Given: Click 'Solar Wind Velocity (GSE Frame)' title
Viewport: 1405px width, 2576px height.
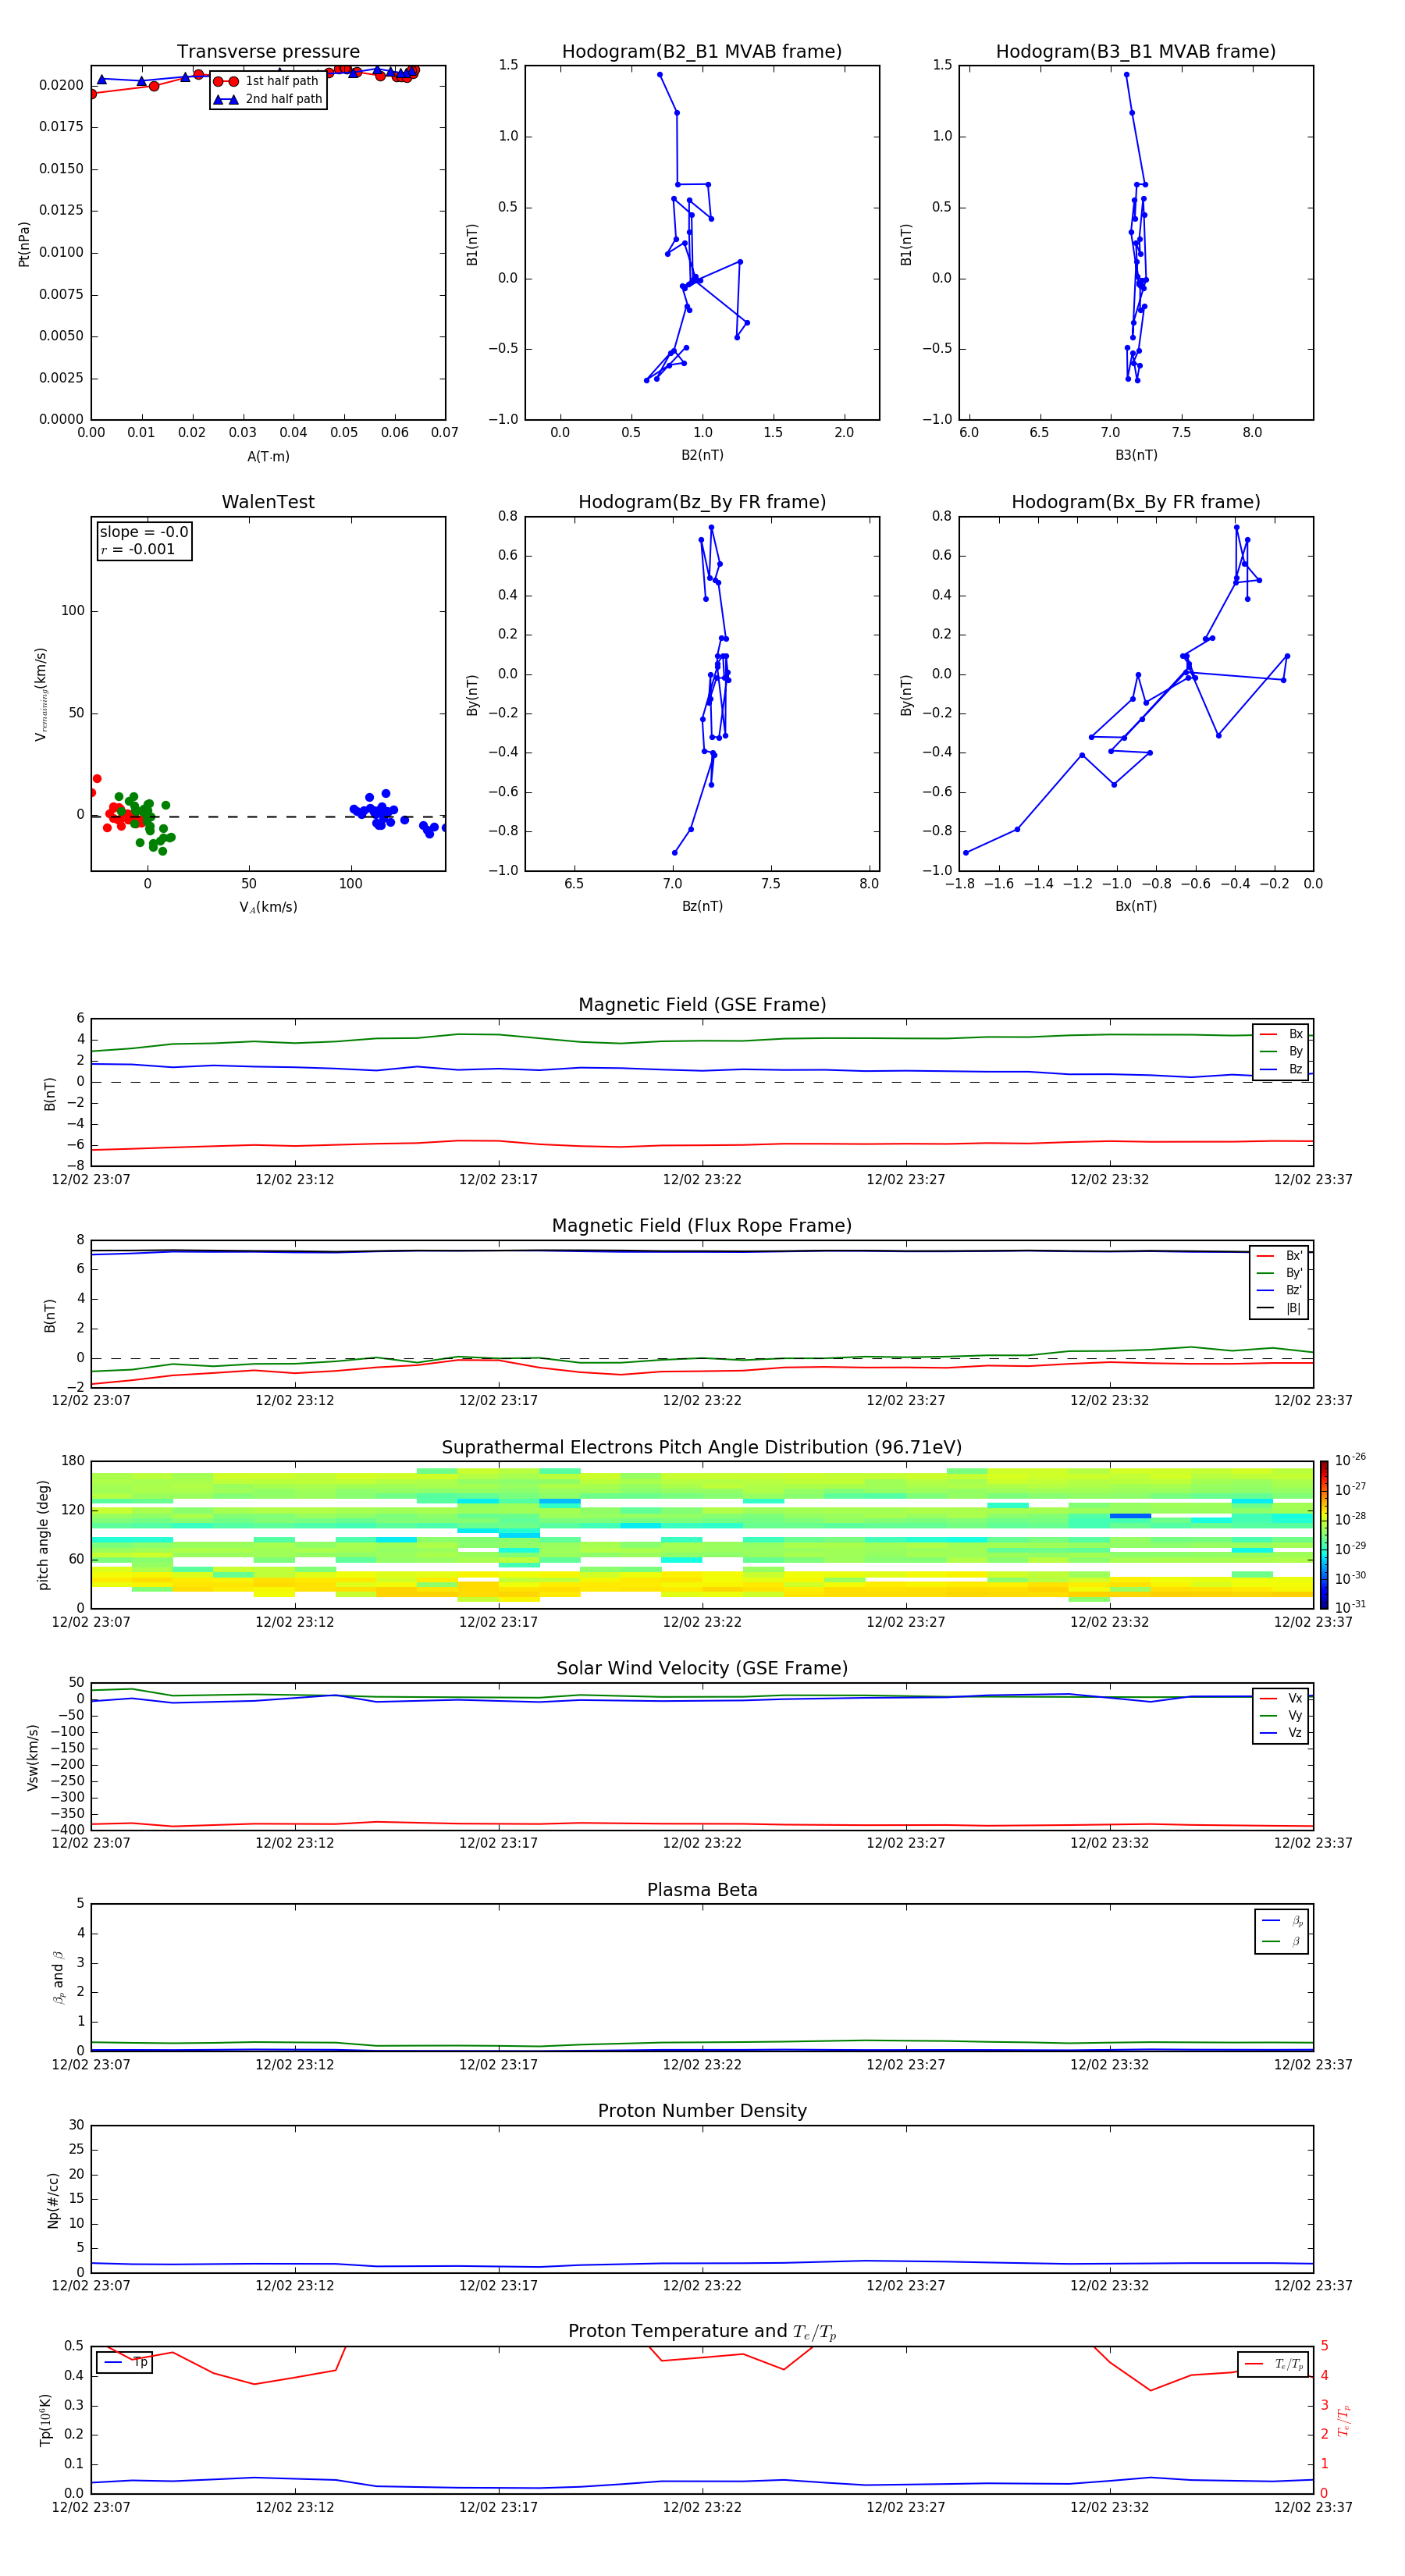Looking at the screenshot, I should [x=702, y=1668].
